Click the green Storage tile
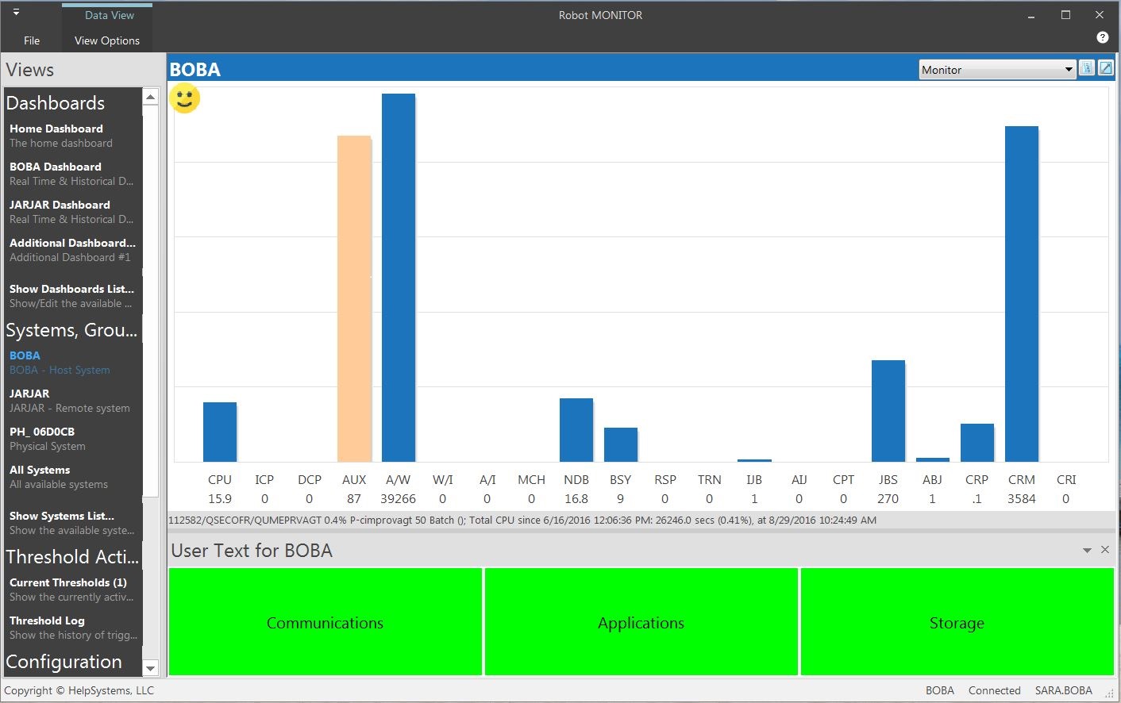This screenshot has height=703, width=1121. (x=957, y=622)
